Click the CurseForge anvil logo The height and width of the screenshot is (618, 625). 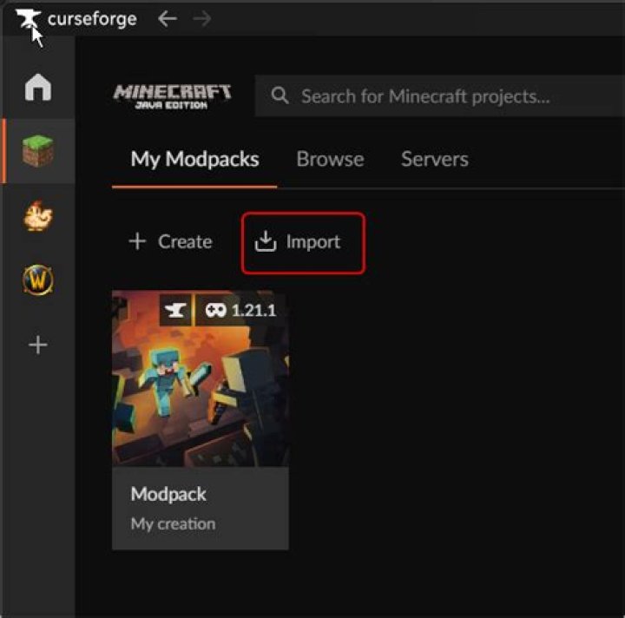pos(28,19)
